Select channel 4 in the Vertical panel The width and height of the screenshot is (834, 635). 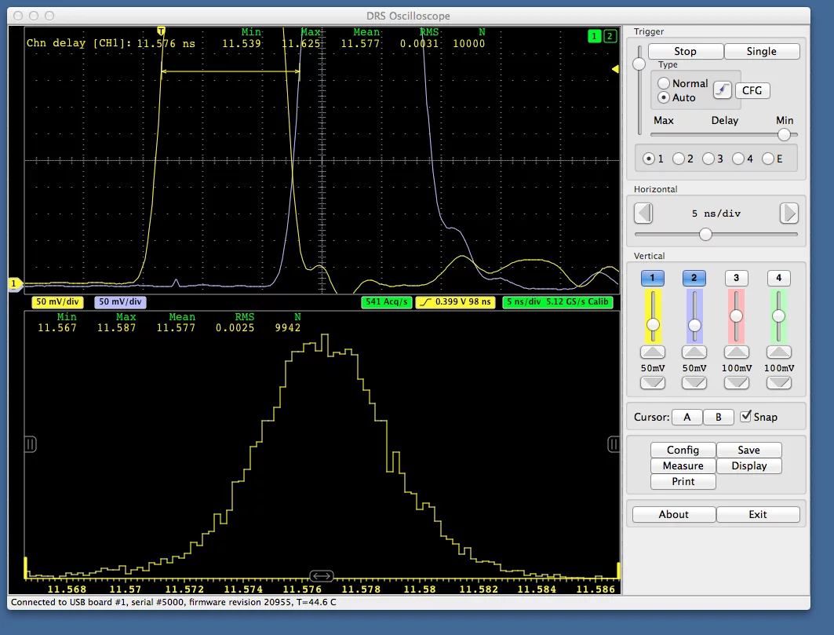coord(778,277)
